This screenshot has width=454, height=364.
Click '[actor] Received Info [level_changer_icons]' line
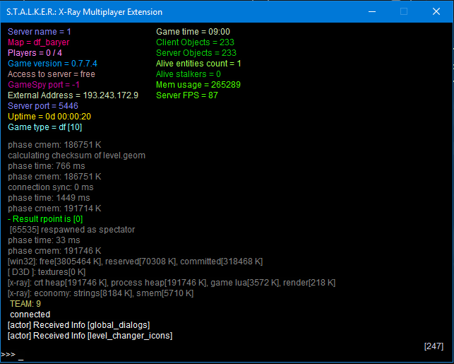pos(90,336)
